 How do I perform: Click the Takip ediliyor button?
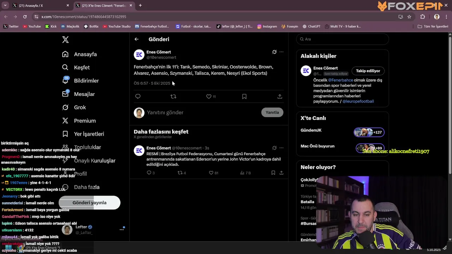click(x=368, y=71)
